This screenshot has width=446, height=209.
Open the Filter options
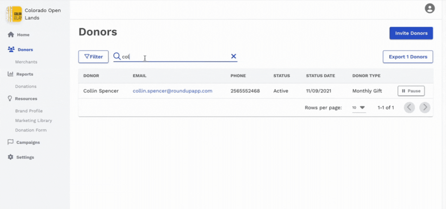[x=93, y=57]
